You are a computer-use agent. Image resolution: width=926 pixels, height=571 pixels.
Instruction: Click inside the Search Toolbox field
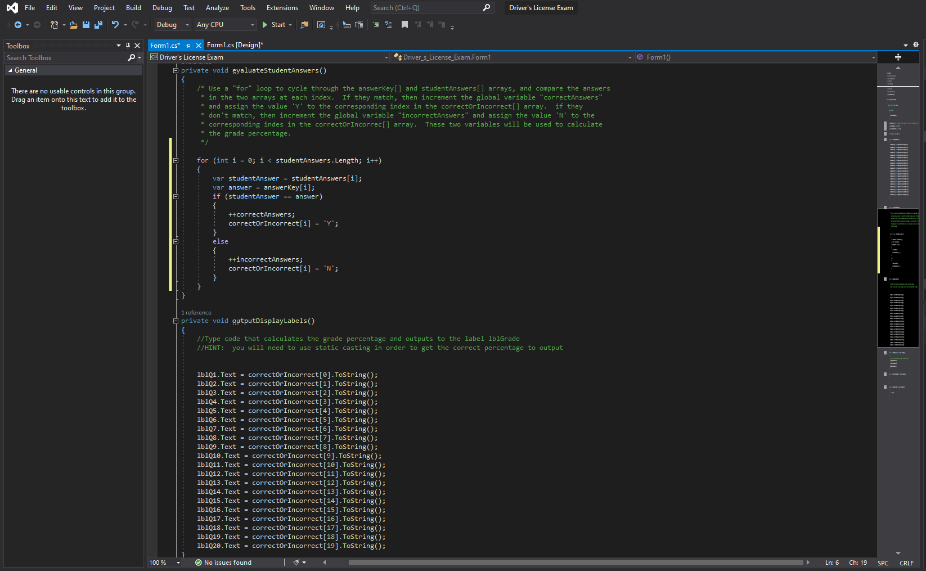pos(62,57)
